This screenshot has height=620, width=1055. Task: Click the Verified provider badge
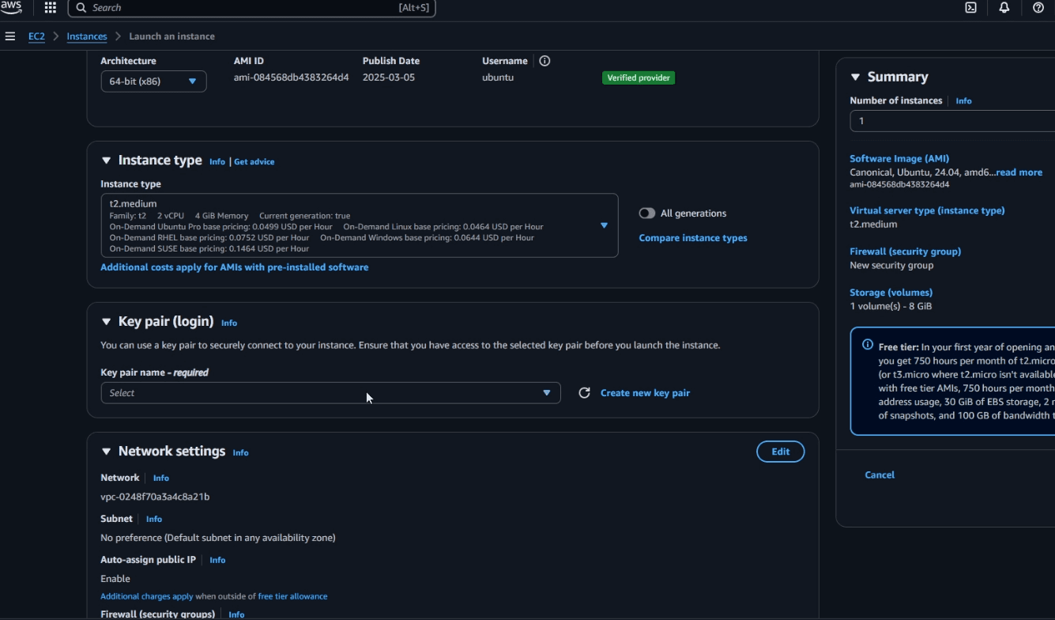[639, 78]
